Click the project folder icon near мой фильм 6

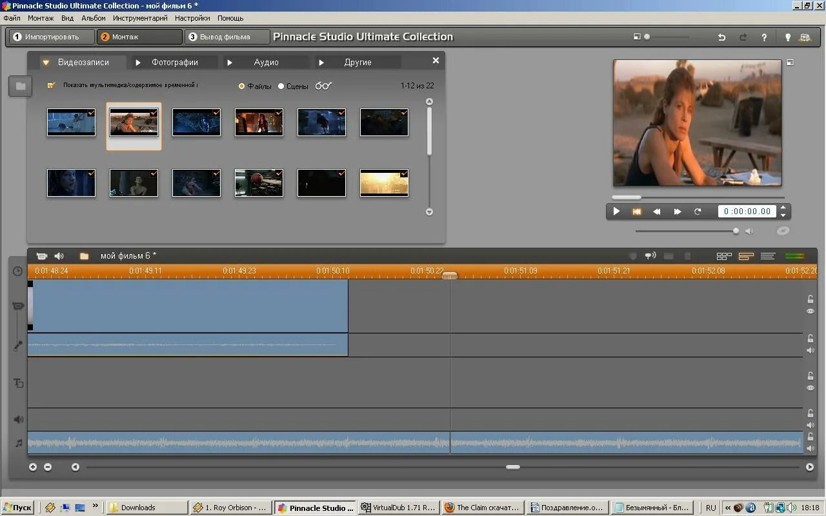[84, 256]
